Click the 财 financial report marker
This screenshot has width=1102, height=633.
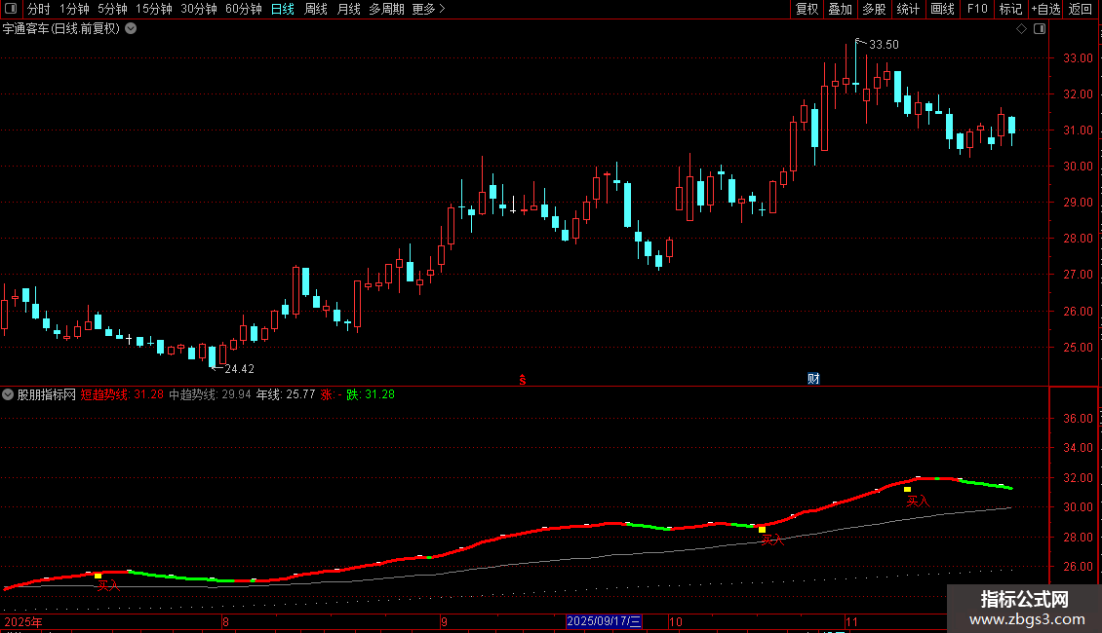tap(813, 379)
